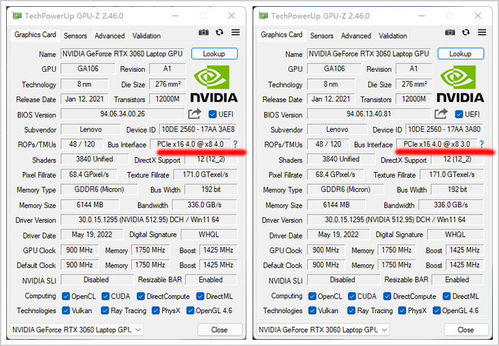Open the Validation tab in right window
This screenshot has height=346, width=499.
click(392, 36)
